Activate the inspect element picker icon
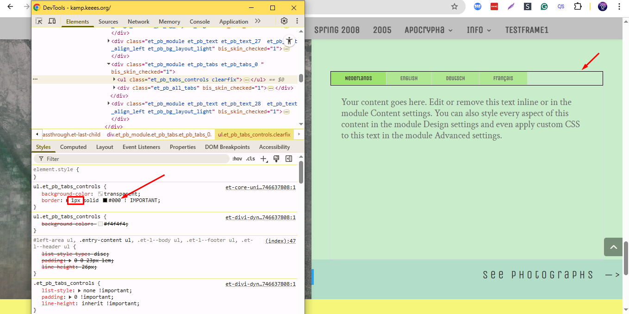This screenshot has height=314, width=629. click(x=39, y=21)
